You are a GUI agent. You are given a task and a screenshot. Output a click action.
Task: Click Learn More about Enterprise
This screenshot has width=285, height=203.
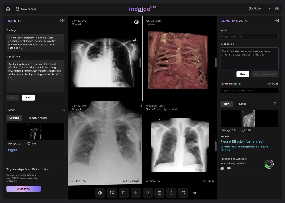click(23, 189)
